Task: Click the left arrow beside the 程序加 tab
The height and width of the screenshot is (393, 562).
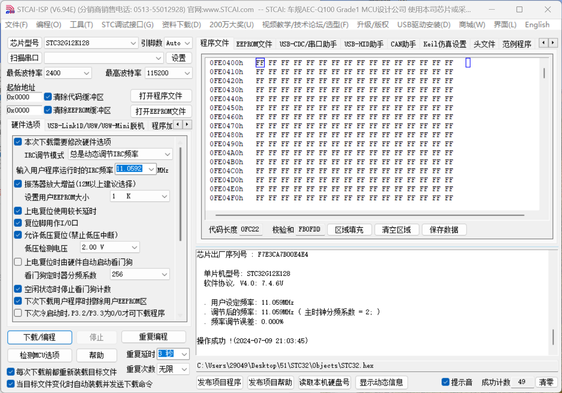Action: click(x=178, y=124)
